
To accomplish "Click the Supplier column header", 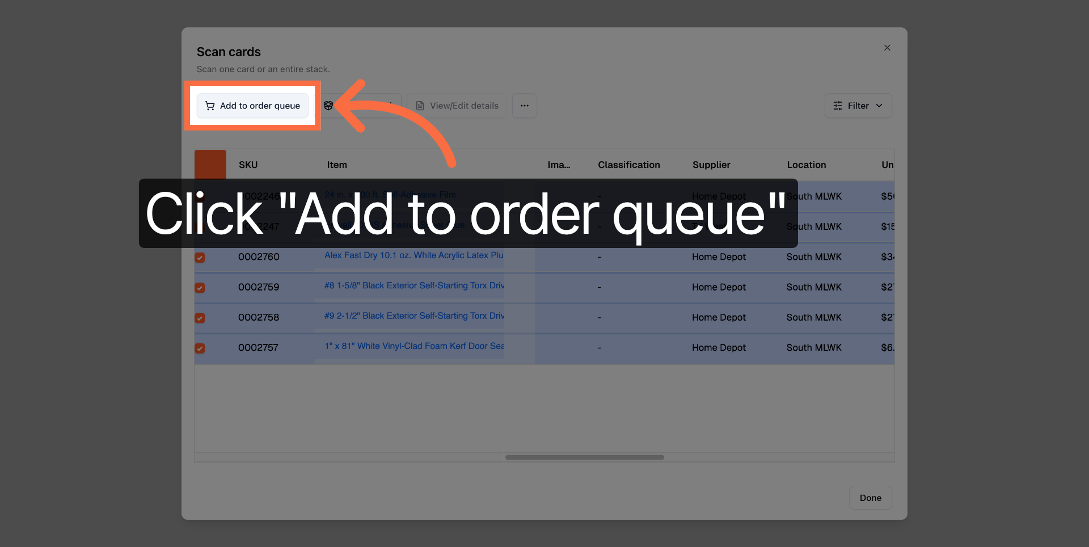I will [x=711, y=165].
